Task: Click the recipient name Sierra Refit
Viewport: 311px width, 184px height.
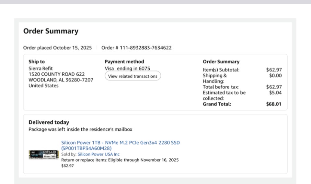Action: [40, 69]
